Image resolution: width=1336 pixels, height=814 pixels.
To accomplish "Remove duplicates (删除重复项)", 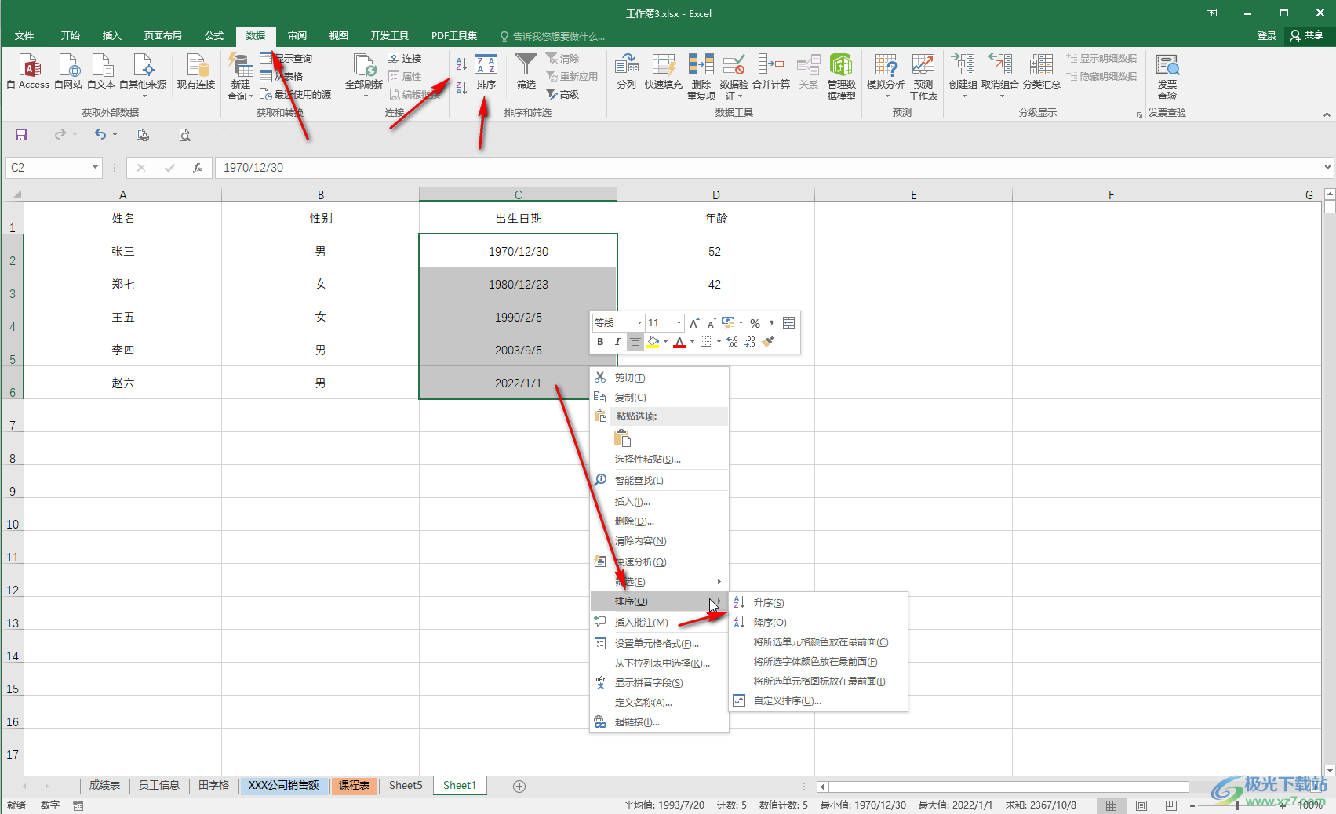I will point(701,77).
